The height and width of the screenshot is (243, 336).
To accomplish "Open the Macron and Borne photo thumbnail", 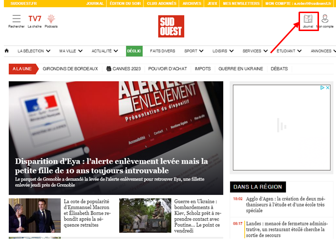I will (x=35, y=215).
